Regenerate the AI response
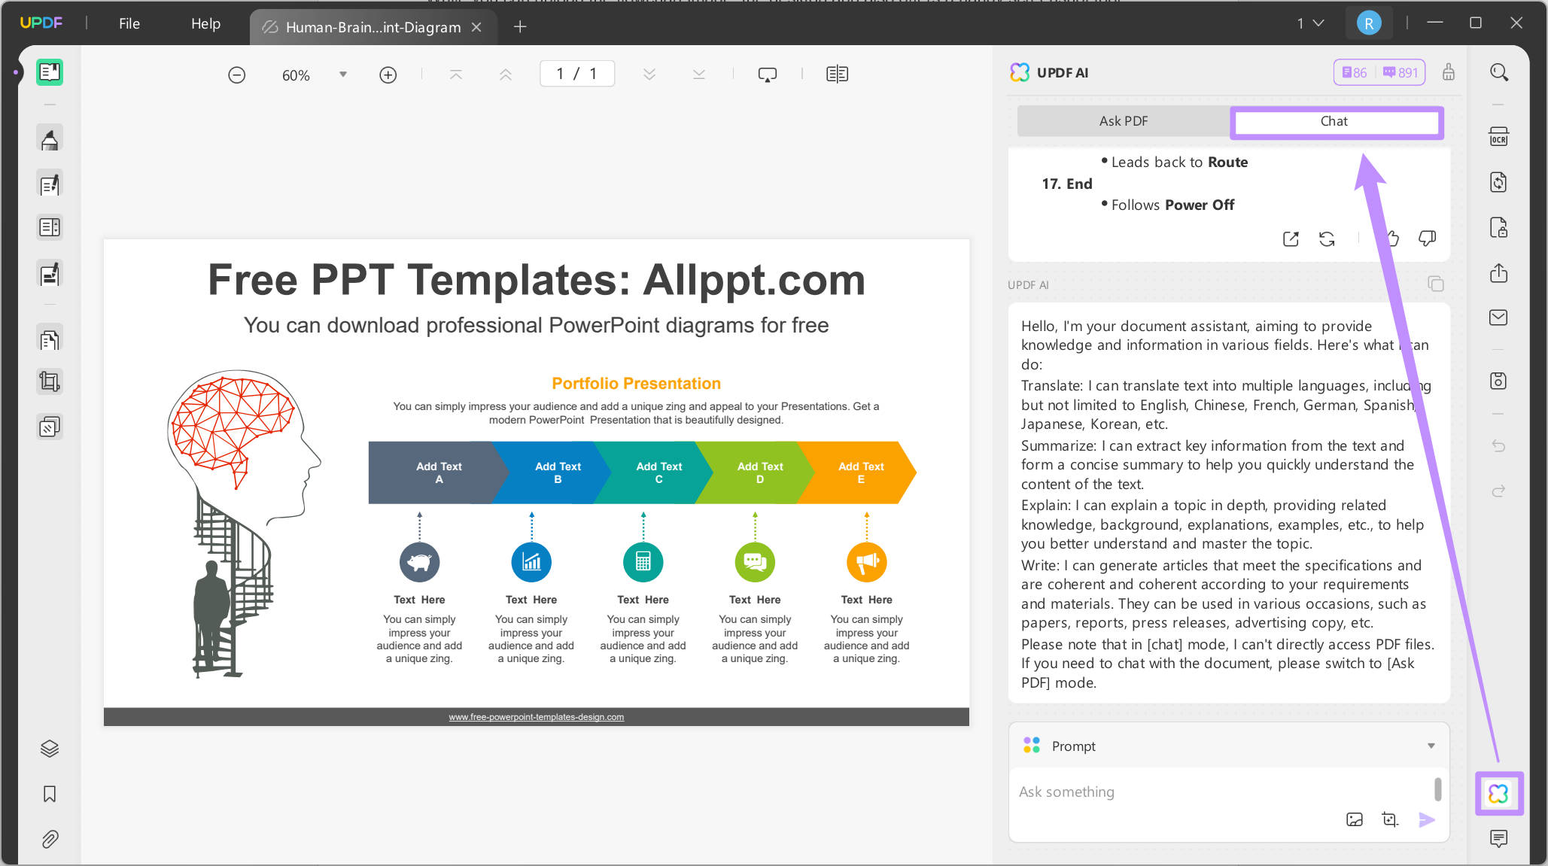 pos(1327,239)
